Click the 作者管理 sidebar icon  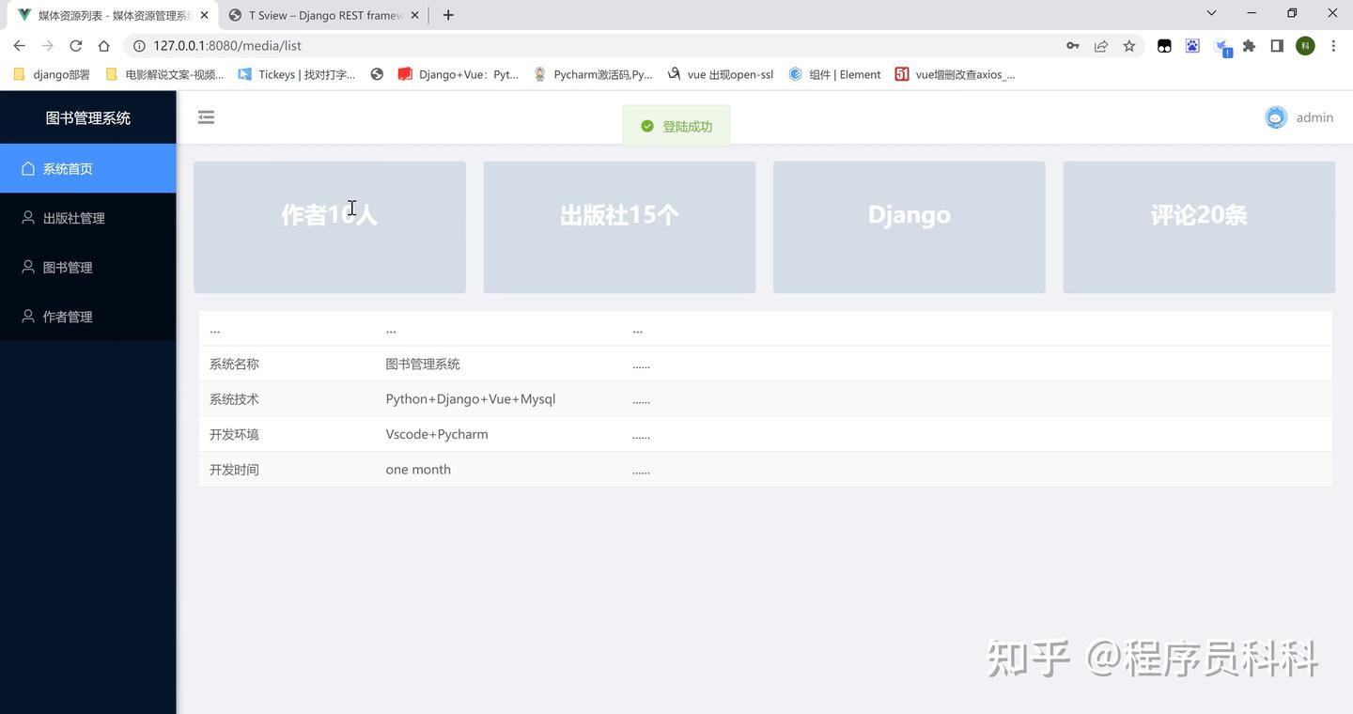tap(26, 317)
